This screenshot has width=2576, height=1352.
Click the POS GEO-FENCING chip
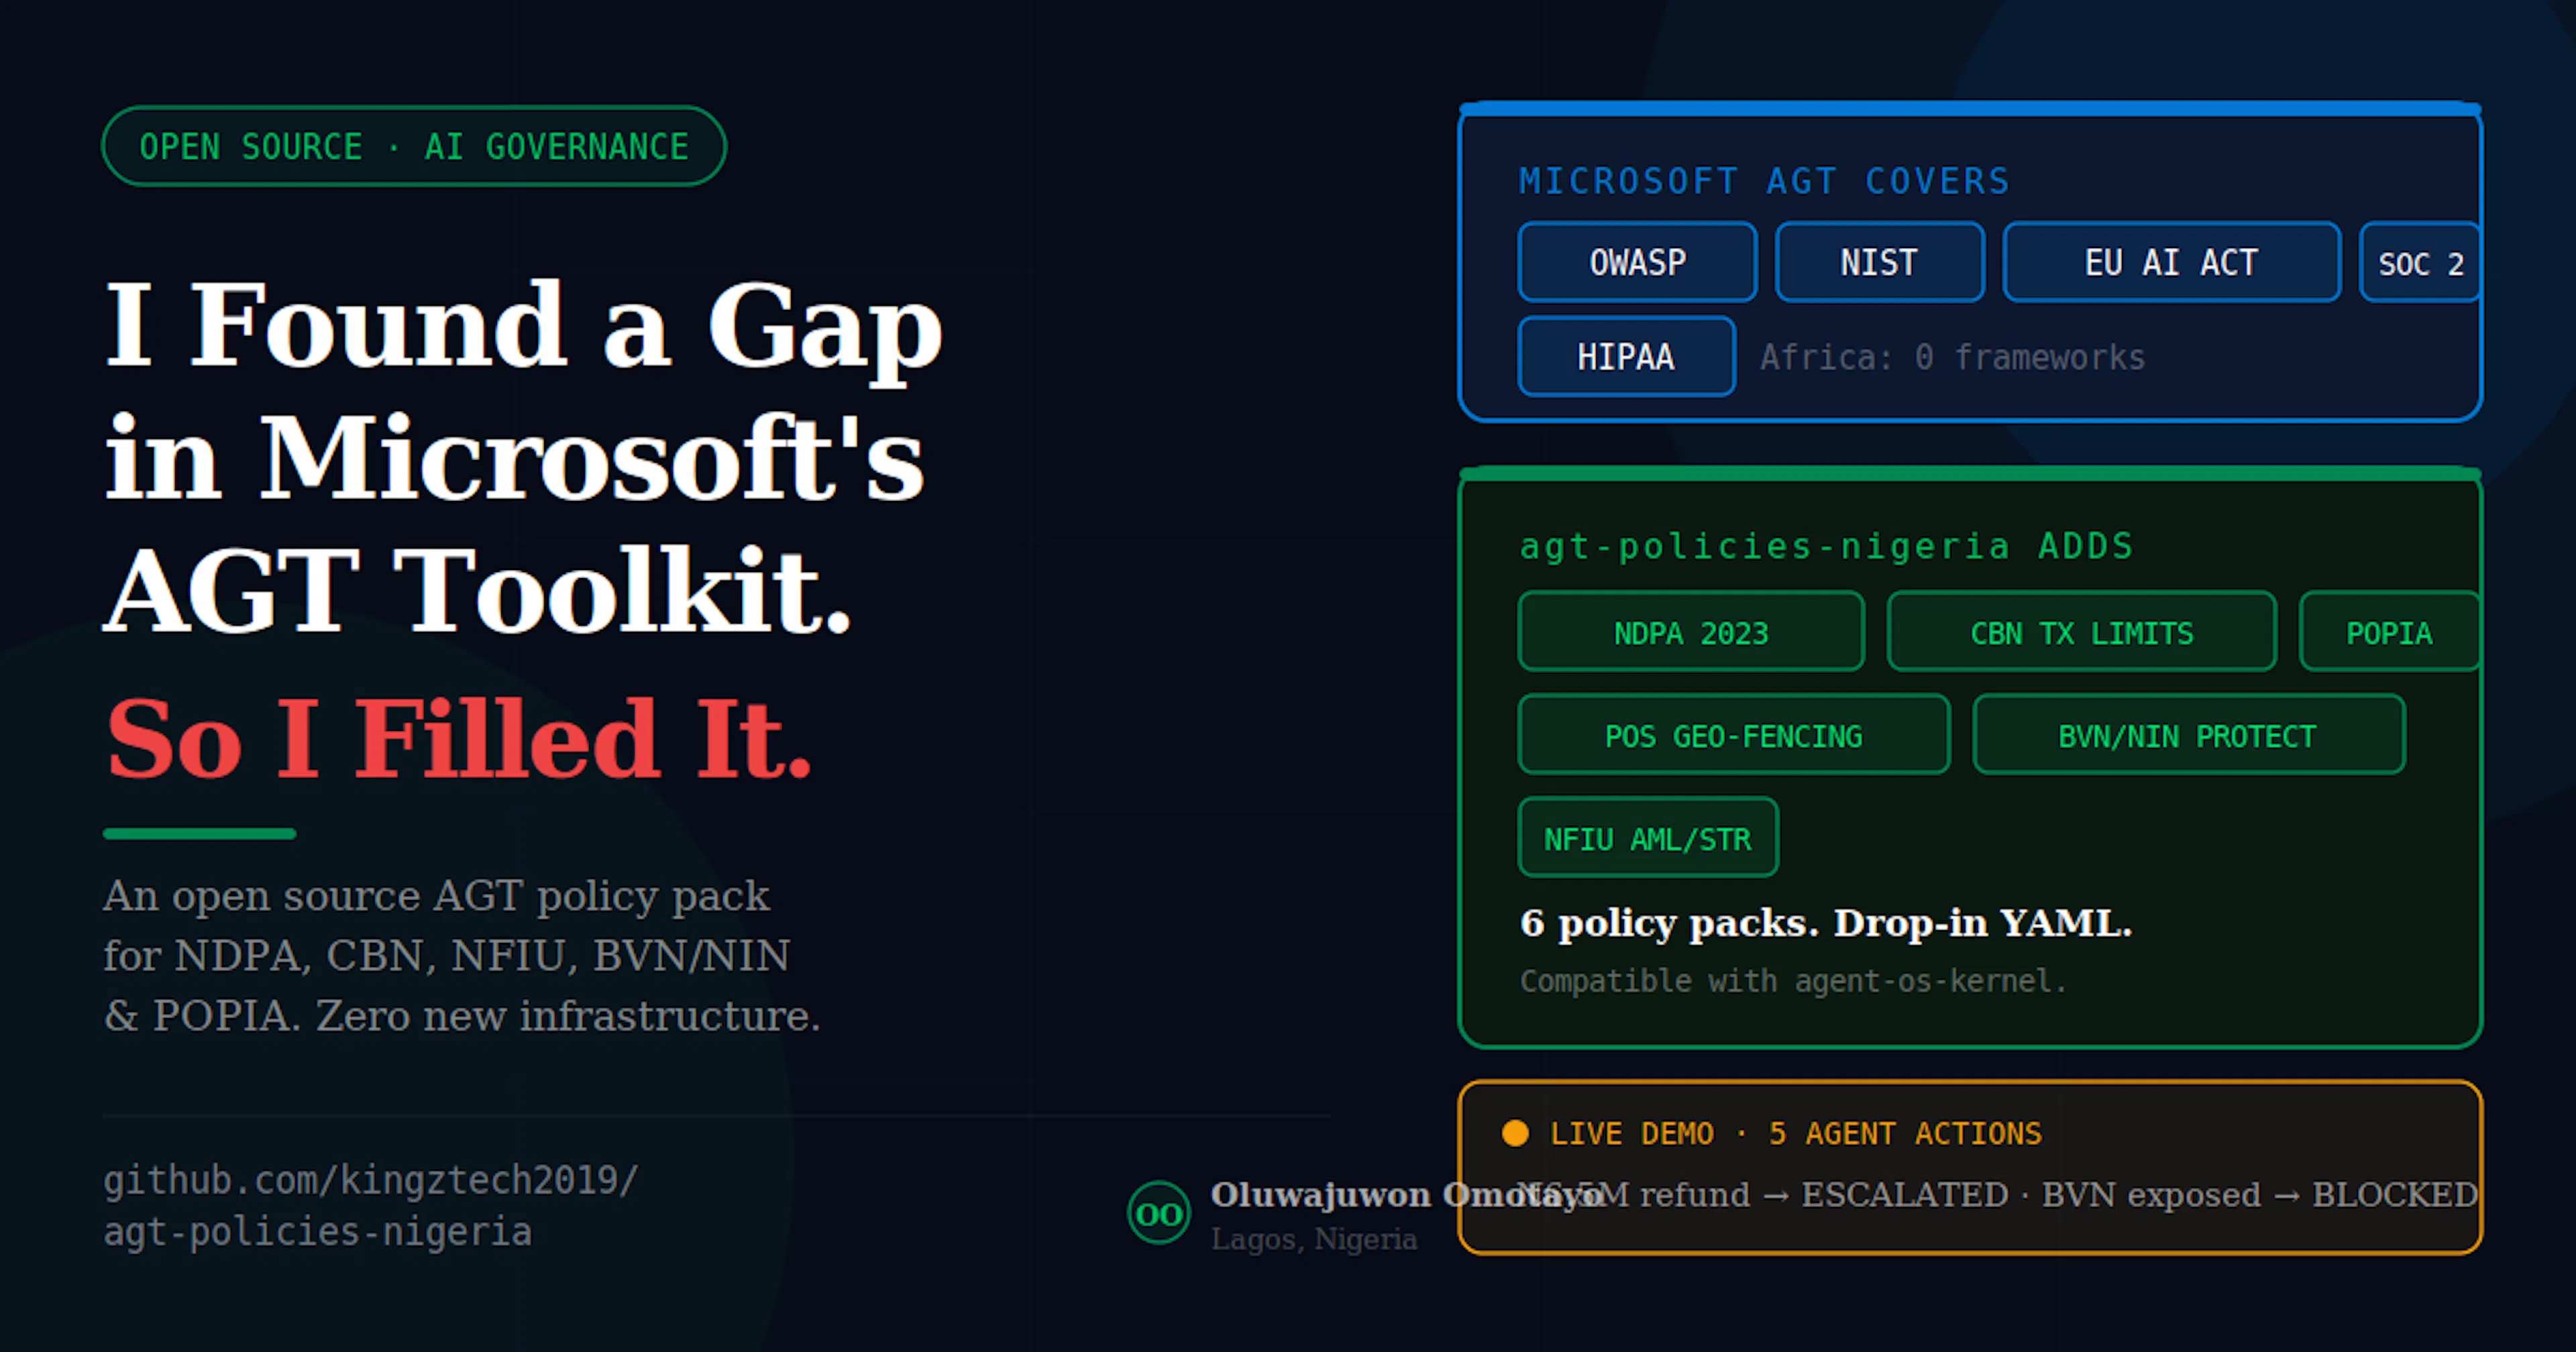[1734, 735]
